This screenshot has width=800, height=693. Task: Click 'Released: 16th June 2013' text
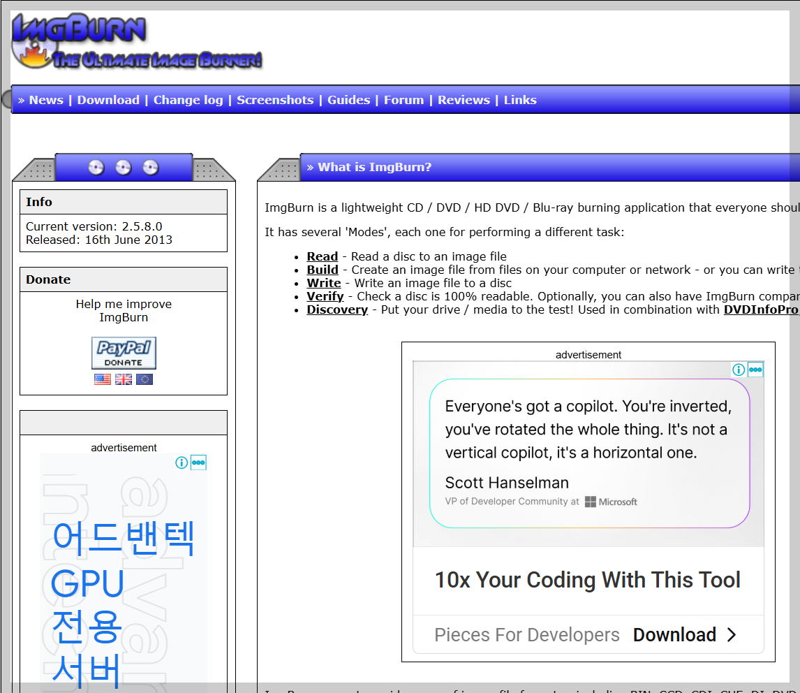click(99, 240)
